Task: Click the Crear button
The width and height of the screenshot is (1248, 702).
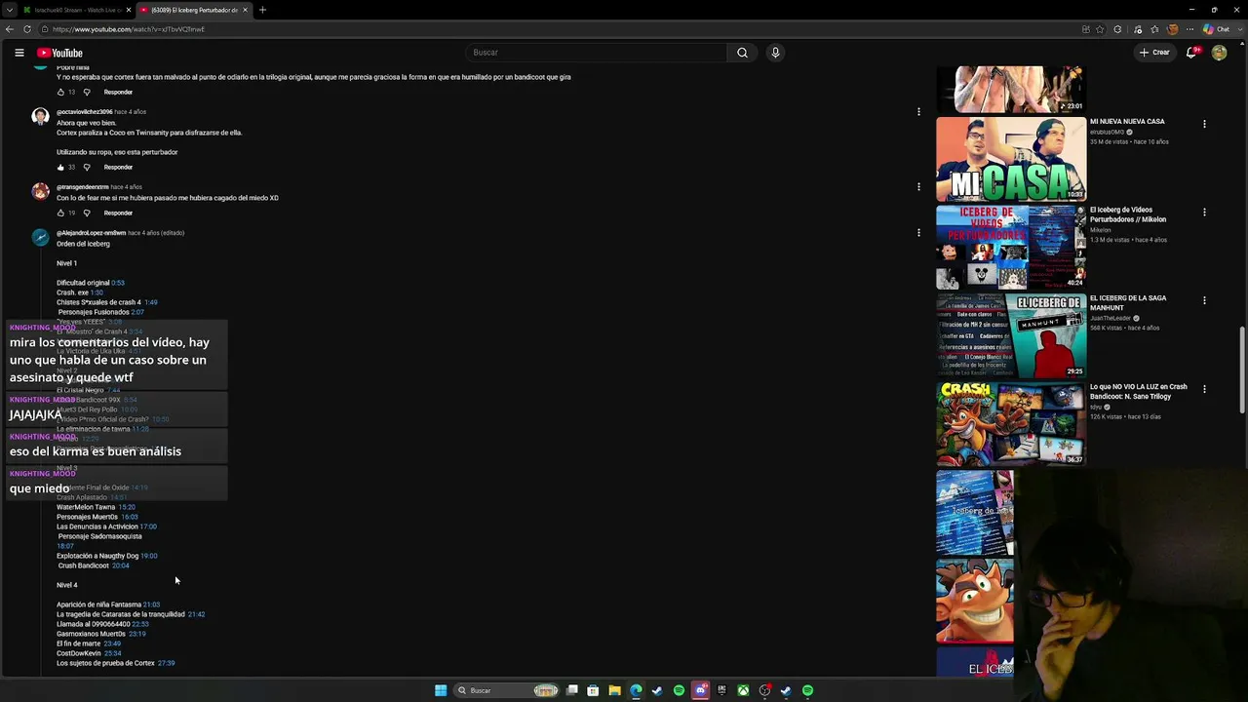Action: [1154, 53]
